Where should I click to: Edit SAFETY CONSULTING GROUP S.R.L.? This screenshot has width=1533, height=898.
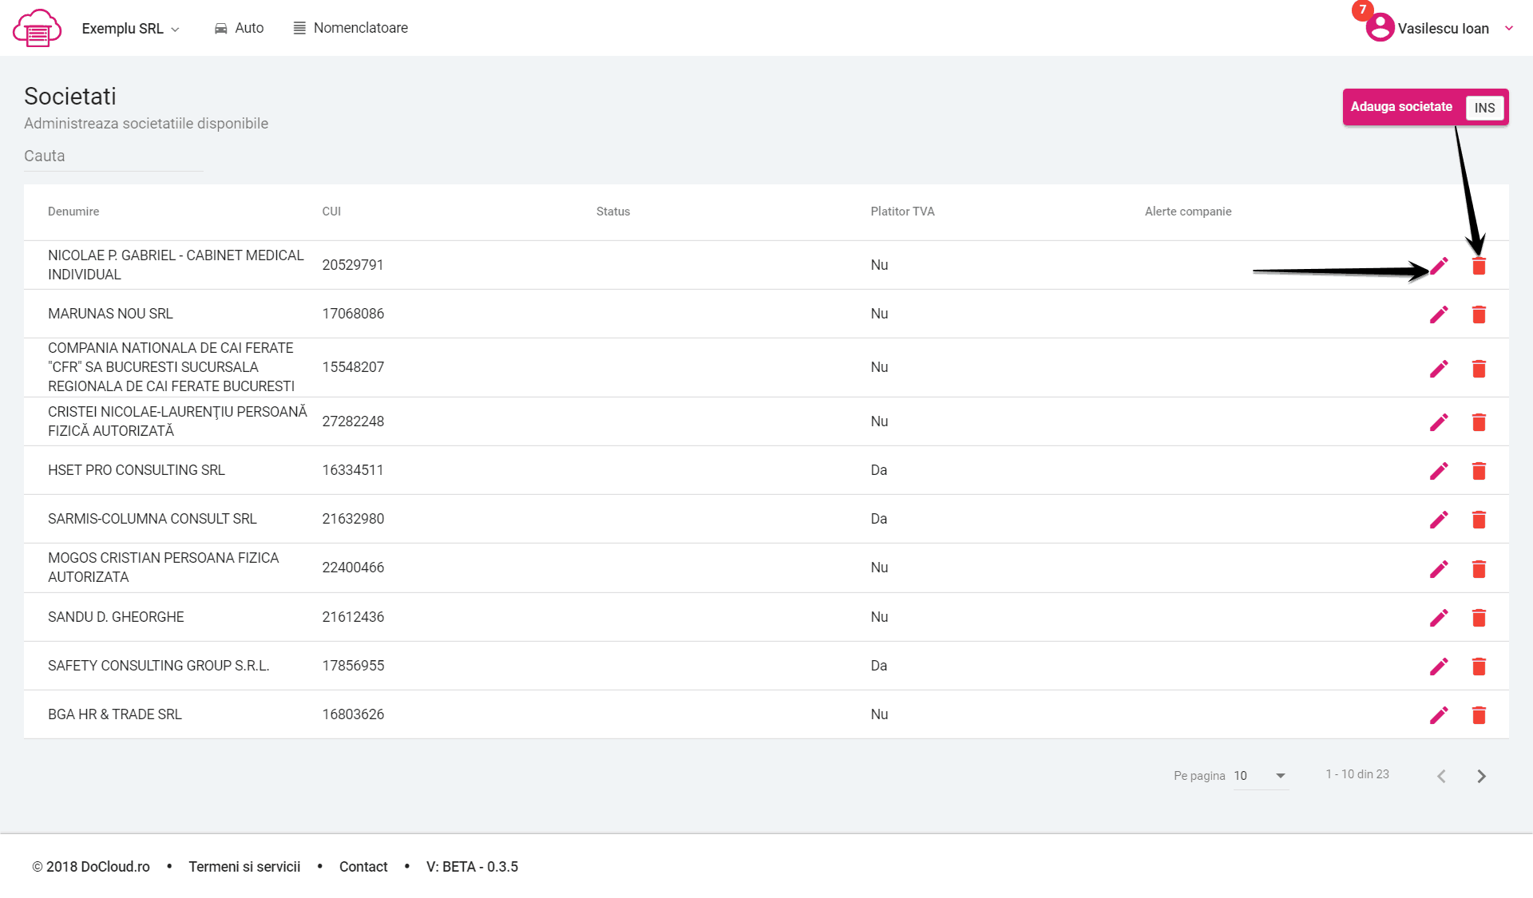tap(1439, 667)
